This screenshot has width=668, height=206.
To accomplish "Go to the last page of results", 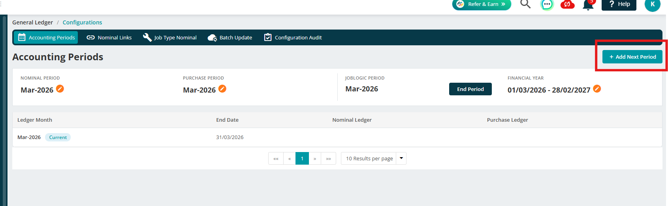I will click(328, 158).
